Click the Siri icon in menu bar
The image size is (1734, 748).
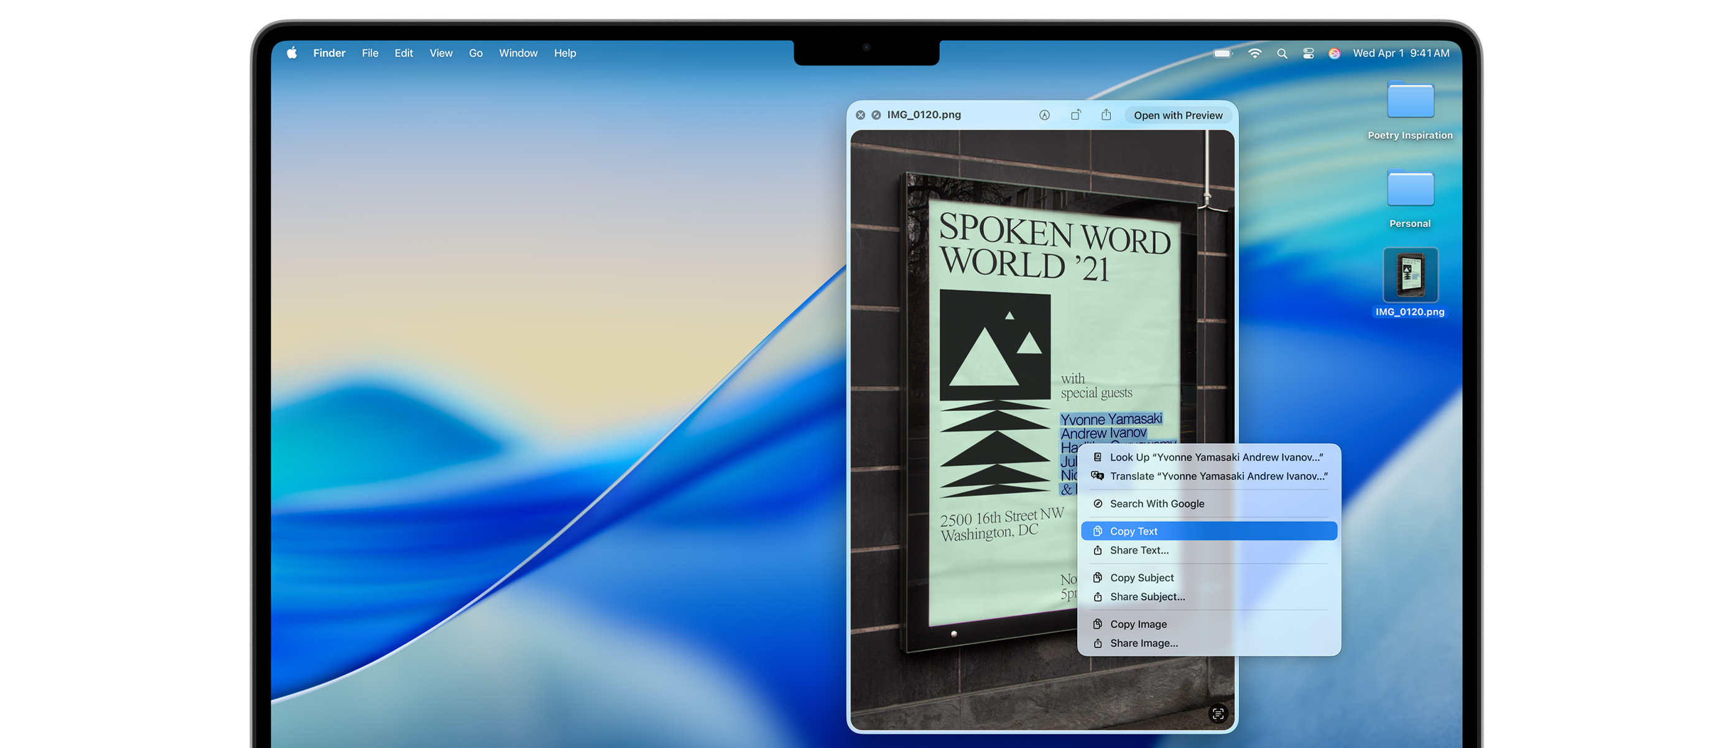[x=1333, y=53]
